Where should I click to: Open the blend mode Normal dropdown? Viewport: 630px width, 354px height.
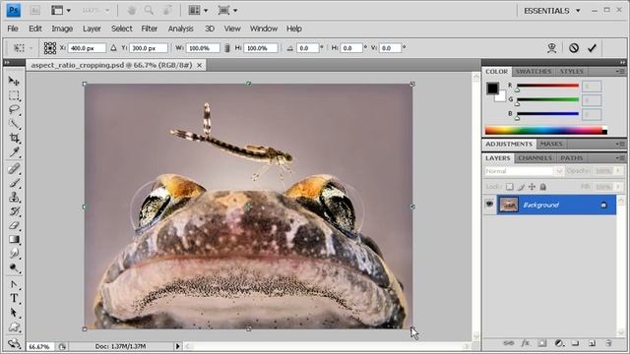(524, 171)
